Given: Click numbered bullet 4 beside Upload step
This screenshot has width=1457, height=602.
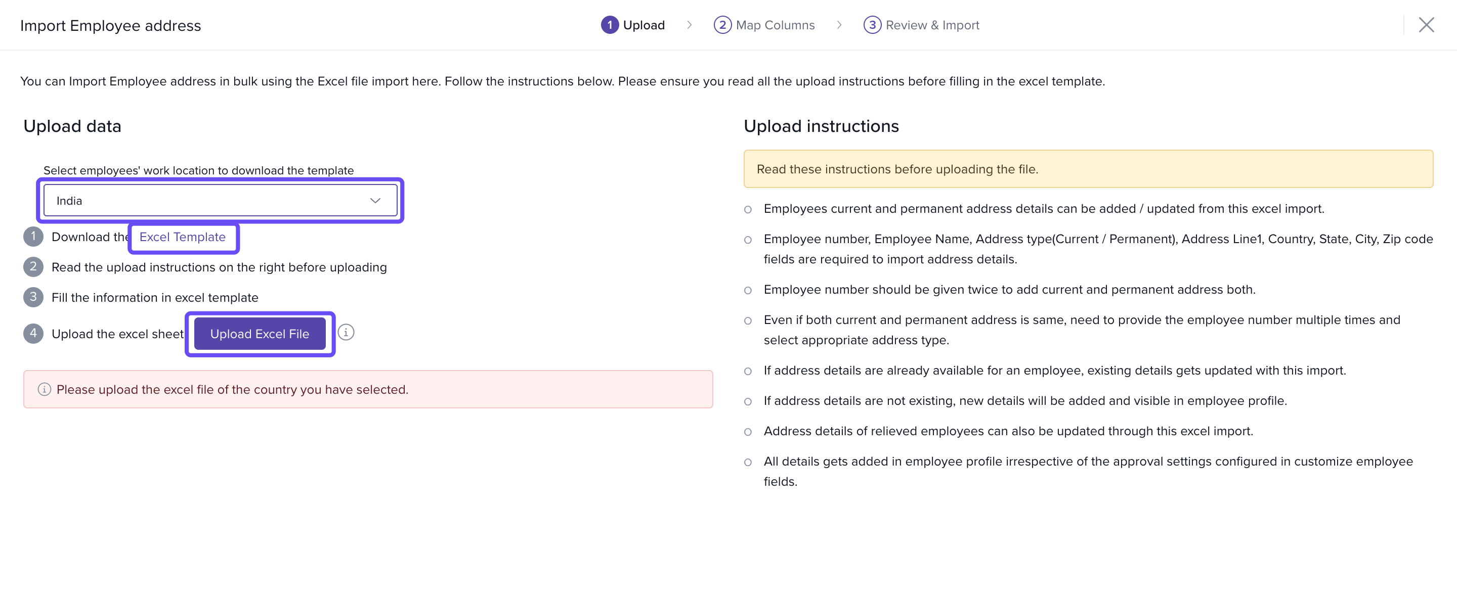Looking at the screenshot, I should coord(33,334).
